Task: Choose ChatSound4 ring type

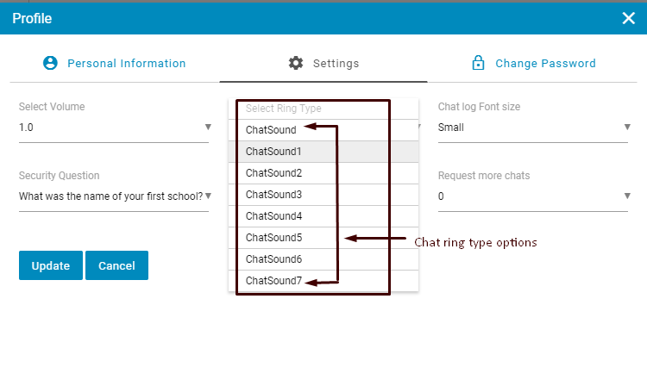Action: 273,216
